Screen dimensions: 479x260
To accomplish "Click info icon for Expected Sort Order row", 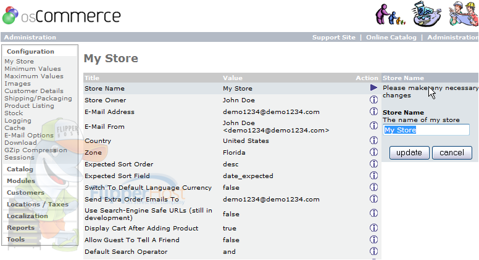I will tap(373, 164).
